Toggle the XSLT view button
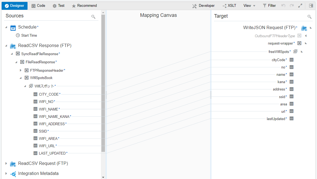This screenshot has height=179, width=317. click(229, 6)
